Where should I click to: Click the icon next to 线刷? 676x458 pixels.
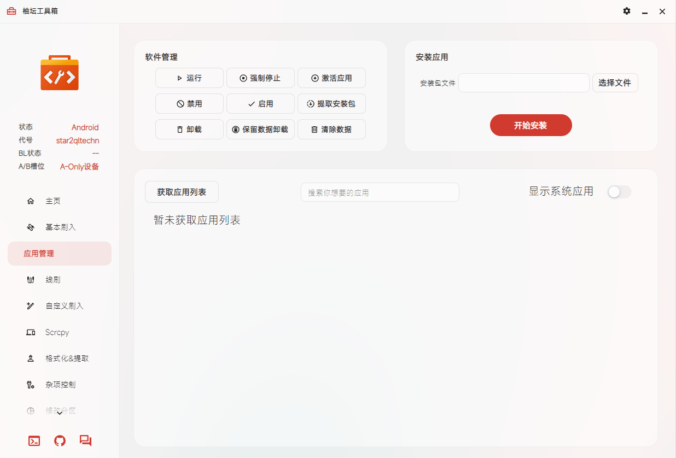(31, 279)
